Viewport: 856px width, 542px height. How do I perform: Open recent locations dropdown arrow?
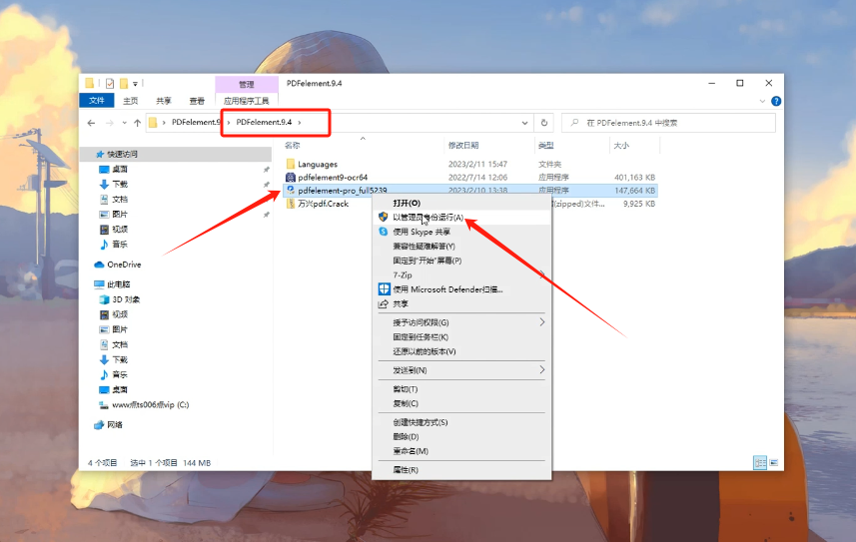(x=125, y=123)
